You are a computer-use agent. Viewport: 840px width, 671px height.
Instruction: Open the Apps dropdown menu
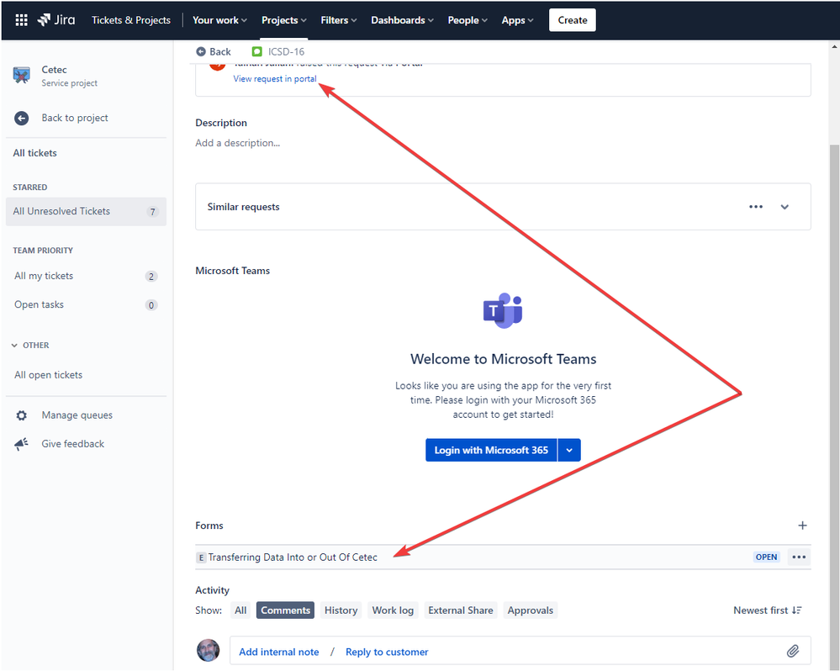point(517,20)
